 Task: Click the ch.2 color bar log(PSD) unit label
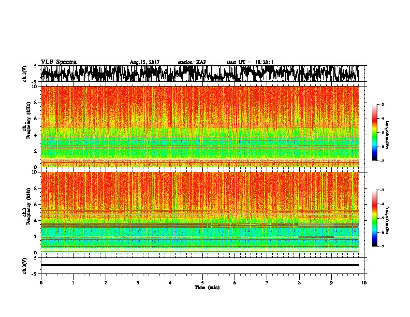388,220
